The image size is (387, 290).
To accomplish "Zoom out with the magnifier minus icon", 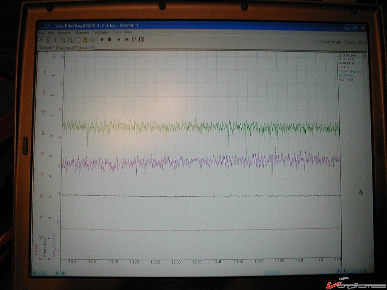I will (70, 40).
